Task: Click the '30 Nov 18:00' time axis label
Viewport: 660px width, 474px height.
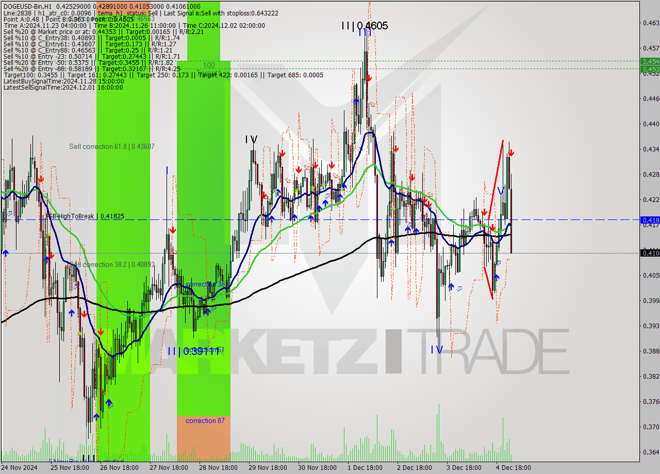Action: tap(317, 468)
